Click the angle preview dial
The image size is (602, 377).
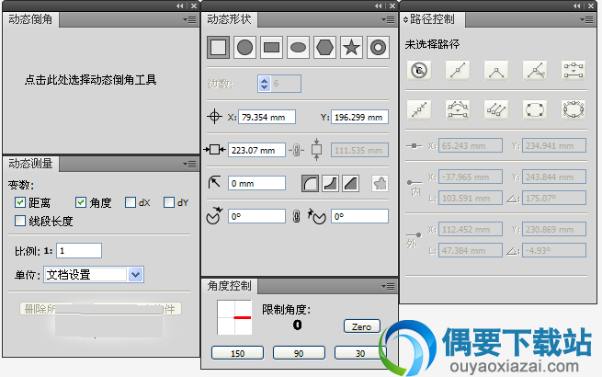[x=234, y=317]
